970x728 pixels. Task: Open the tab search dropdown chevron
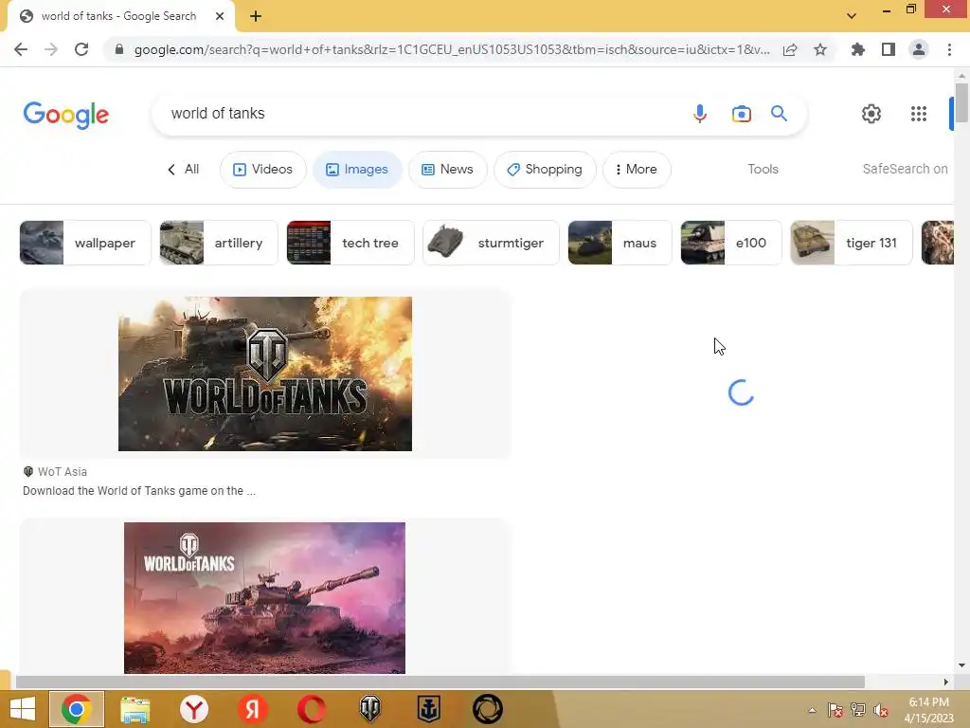coord(852,16)
